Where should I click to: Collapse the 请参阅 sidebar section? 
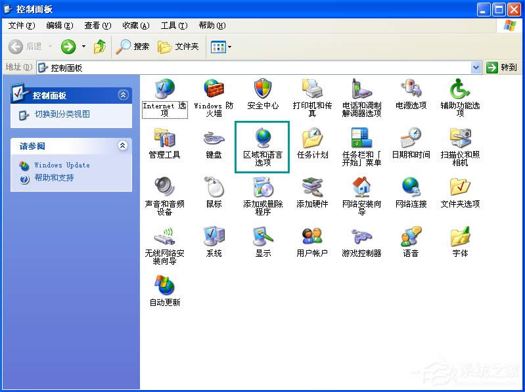coord(123,146)
